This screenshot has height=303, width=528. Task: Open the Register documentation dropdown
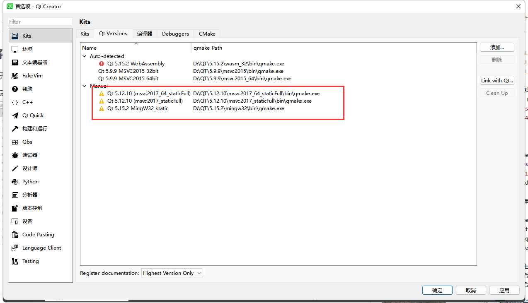pos(172,273)
